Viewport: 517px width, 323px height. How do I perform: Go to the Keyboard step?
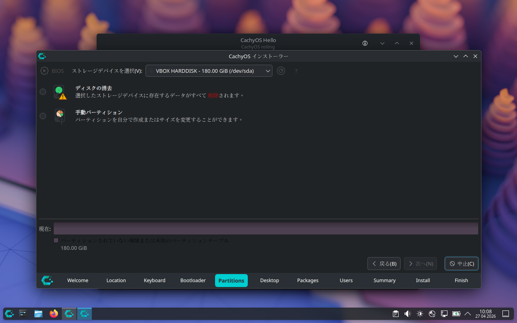(154, 281)
